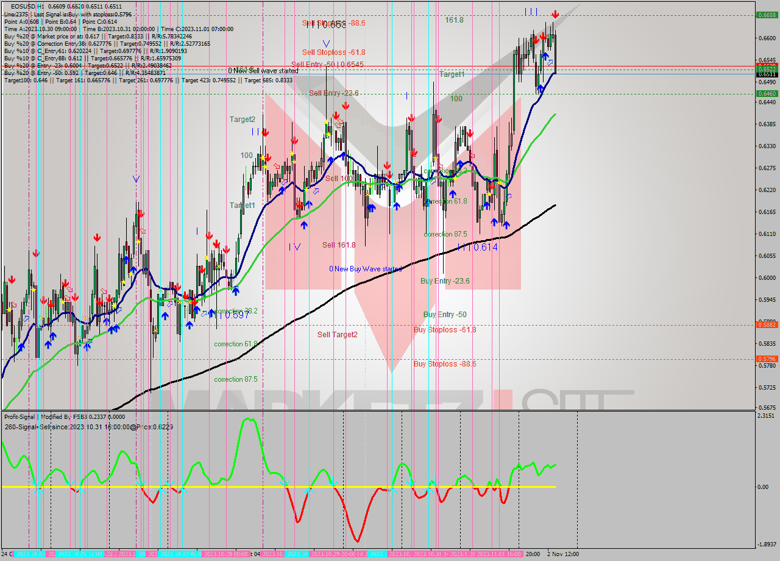
Task: Click the green 0.6658 price tag
Action: pos(766,15)
